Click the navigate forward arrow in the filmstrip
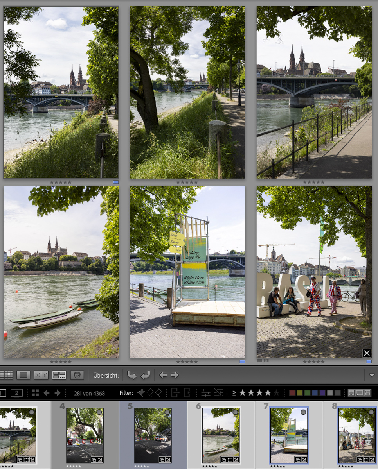 (x=58, y=393)
